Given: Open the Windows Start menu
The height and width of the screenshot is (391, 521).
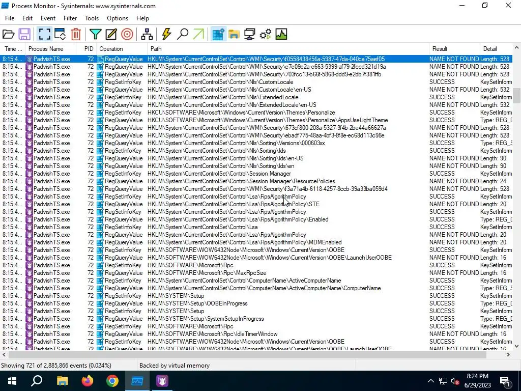Looking at the screenshot, I should [12, 381].
